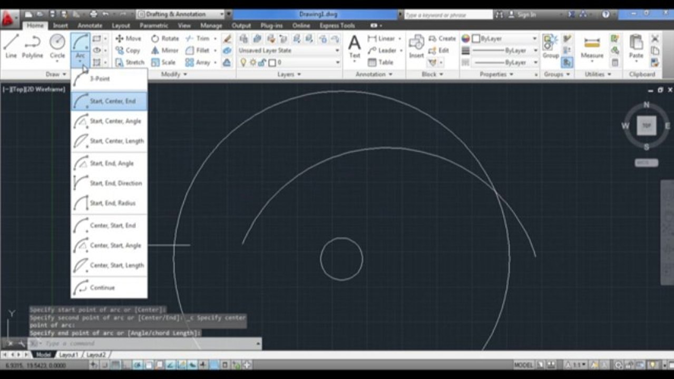Select the Stretch tool

130,62
